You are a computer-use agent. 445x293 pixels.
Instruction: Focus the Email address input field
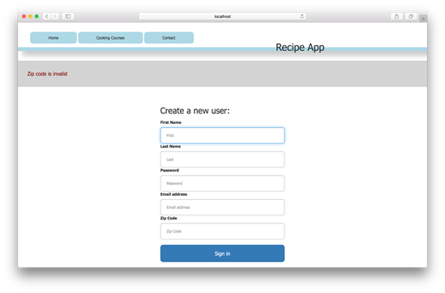222,207
